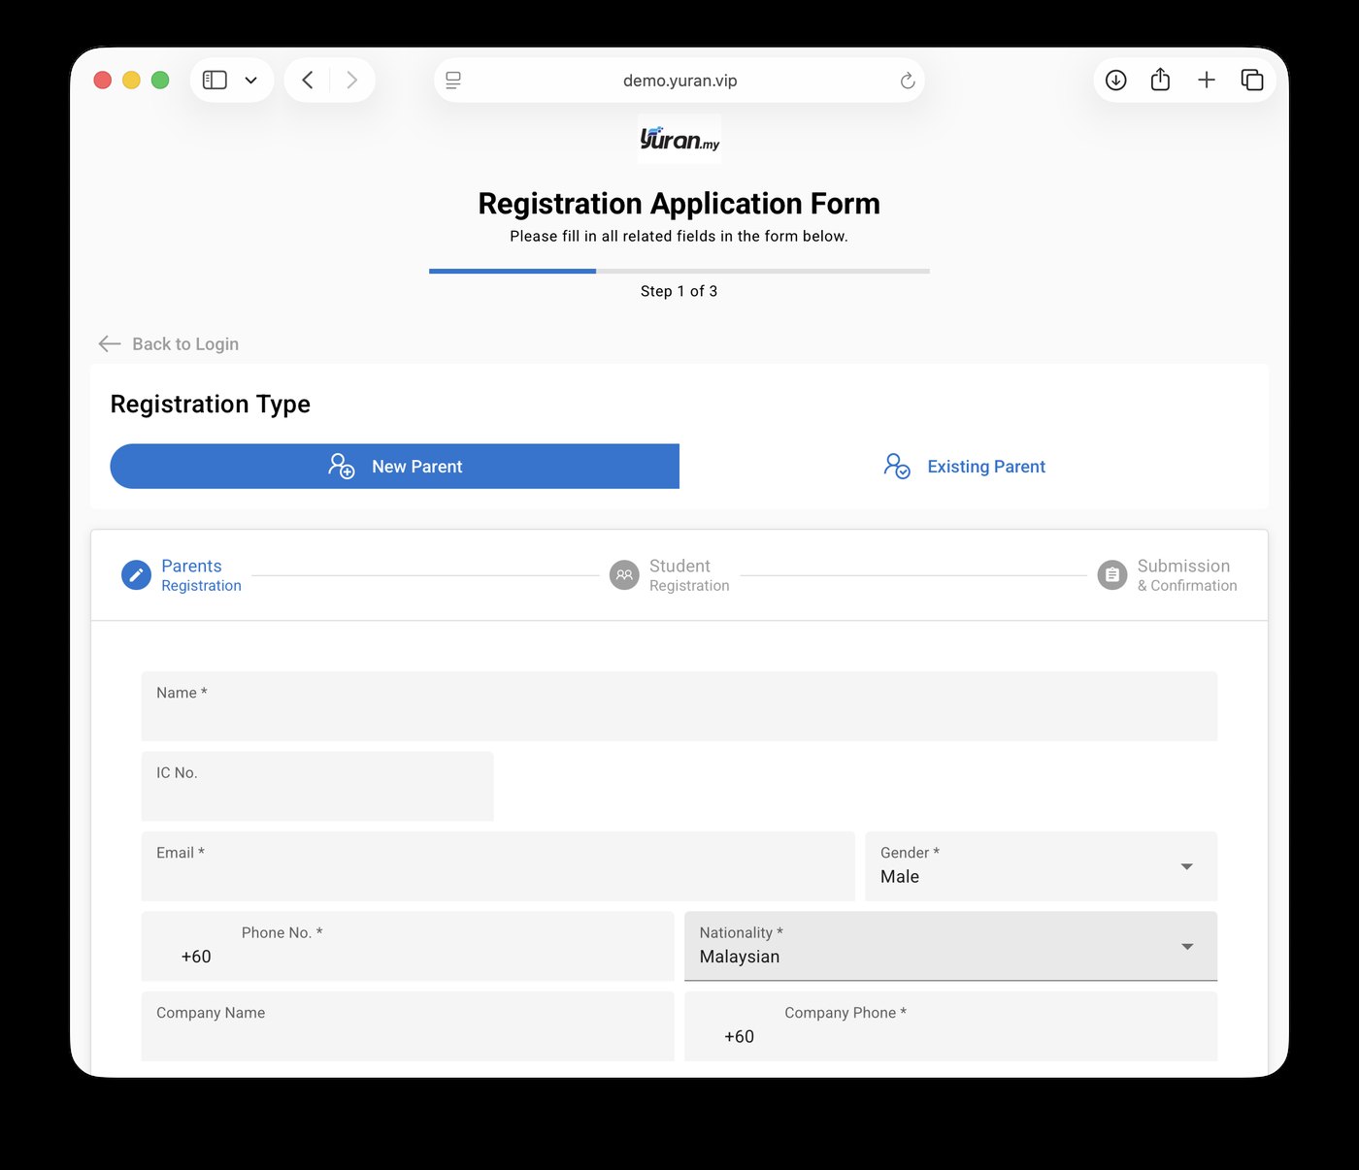This screenshot has height=1170, width=1359.
Task: Open the Gender dropdown showing Male
Action: pyautogui.click(x=1041, y=866)
